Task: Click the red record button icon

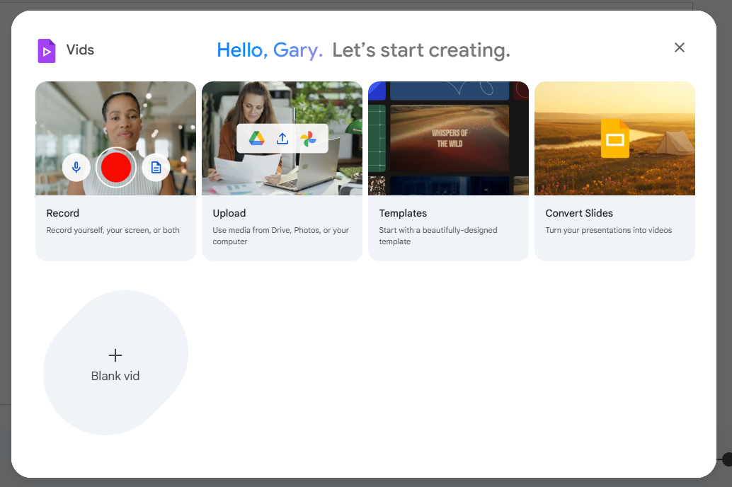Action: [x=115, y=168]
